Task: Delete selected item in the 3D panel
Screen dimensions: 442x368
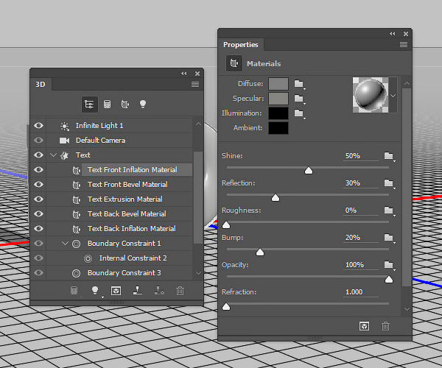Action: 180,291
